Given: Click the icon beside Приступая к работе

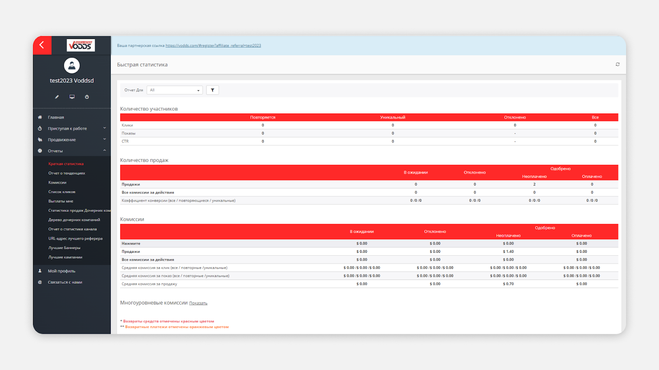Looking at the screenshot, I should coord(40,128).
